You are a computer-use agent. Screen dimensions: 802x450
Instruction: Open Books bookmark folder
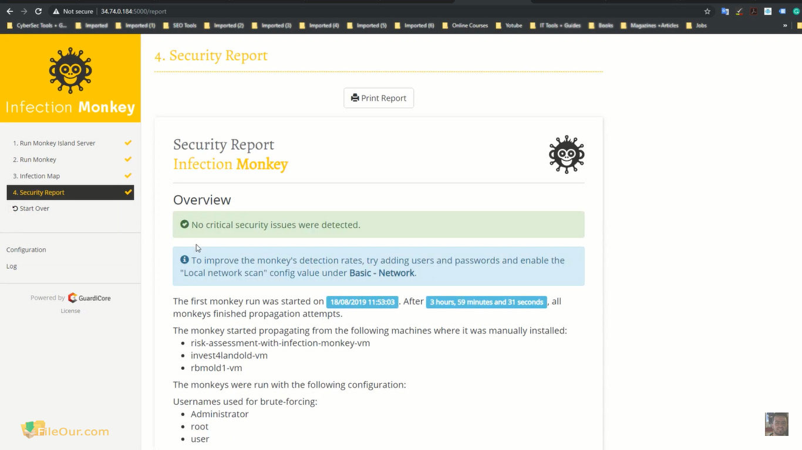click(601, 26)
